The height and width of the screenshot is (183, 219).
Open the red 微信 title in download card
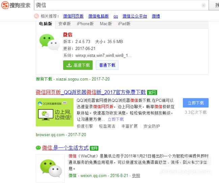(67, 34)
